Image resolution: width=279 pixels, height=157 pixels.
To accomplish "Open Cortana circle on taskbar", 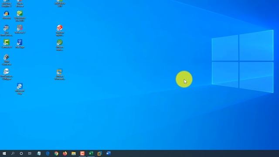I will coord(21,153).
